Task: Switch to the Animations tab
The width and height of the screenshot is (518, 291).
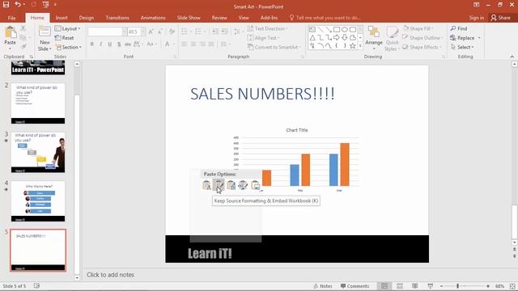Action: point(153,18)
